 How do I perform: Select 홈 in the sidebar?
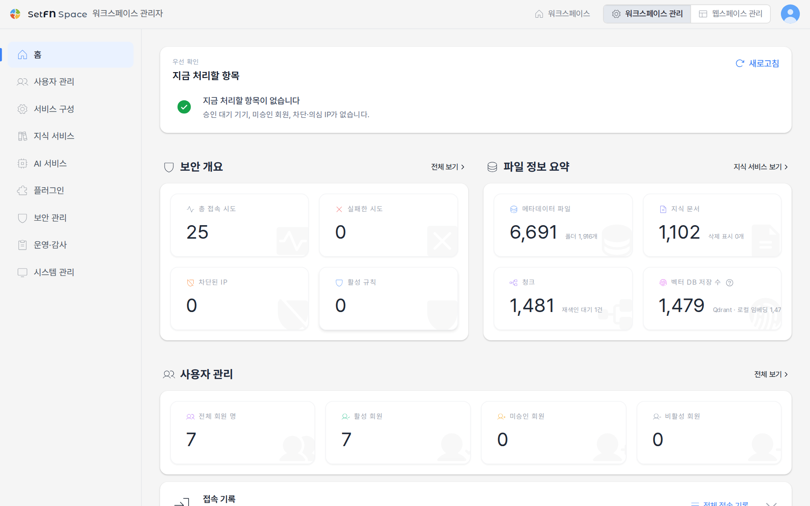pos(70,55)
